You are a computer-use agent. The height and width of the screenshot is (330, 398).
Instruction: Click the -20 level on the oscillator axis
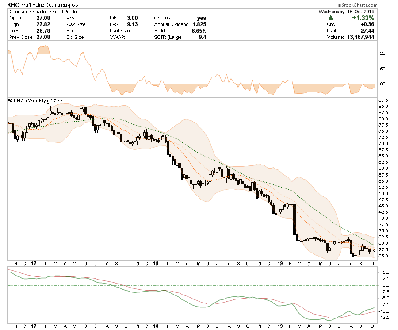[383, 54]
